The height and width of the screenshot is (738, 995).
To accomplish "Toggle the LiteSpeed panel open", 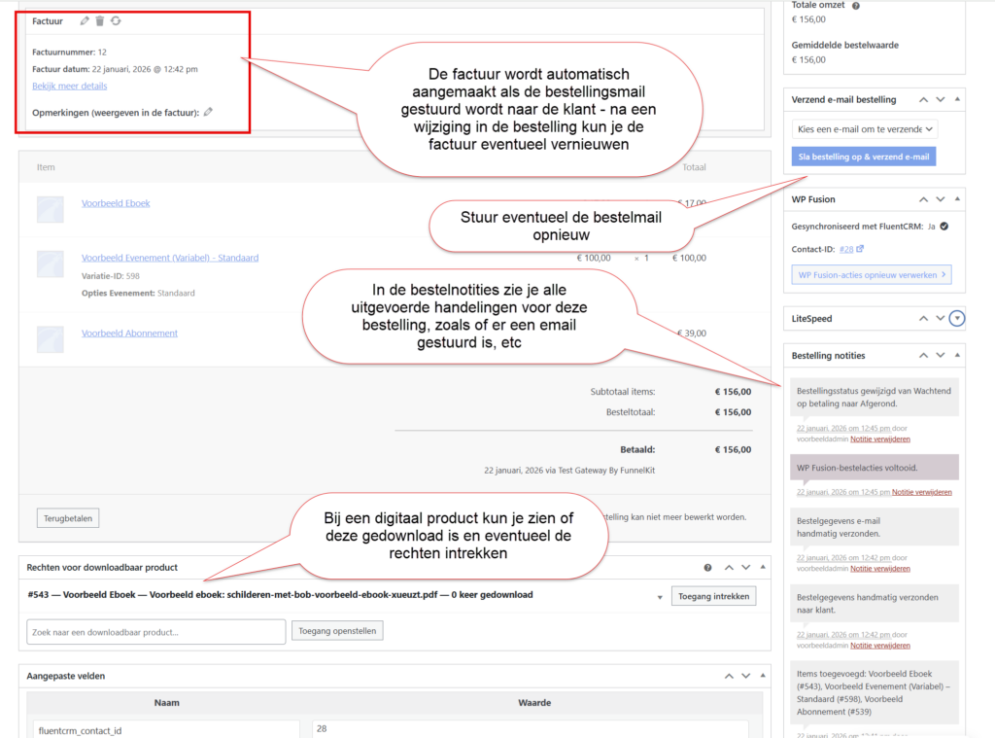I will (958, 318).
